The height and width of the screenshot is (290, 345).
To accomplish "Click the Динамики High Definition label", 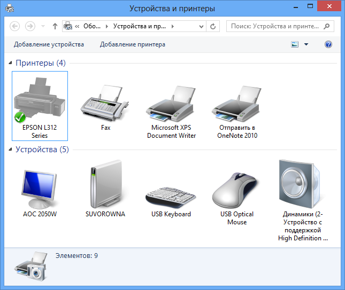I will coord(303,226).
